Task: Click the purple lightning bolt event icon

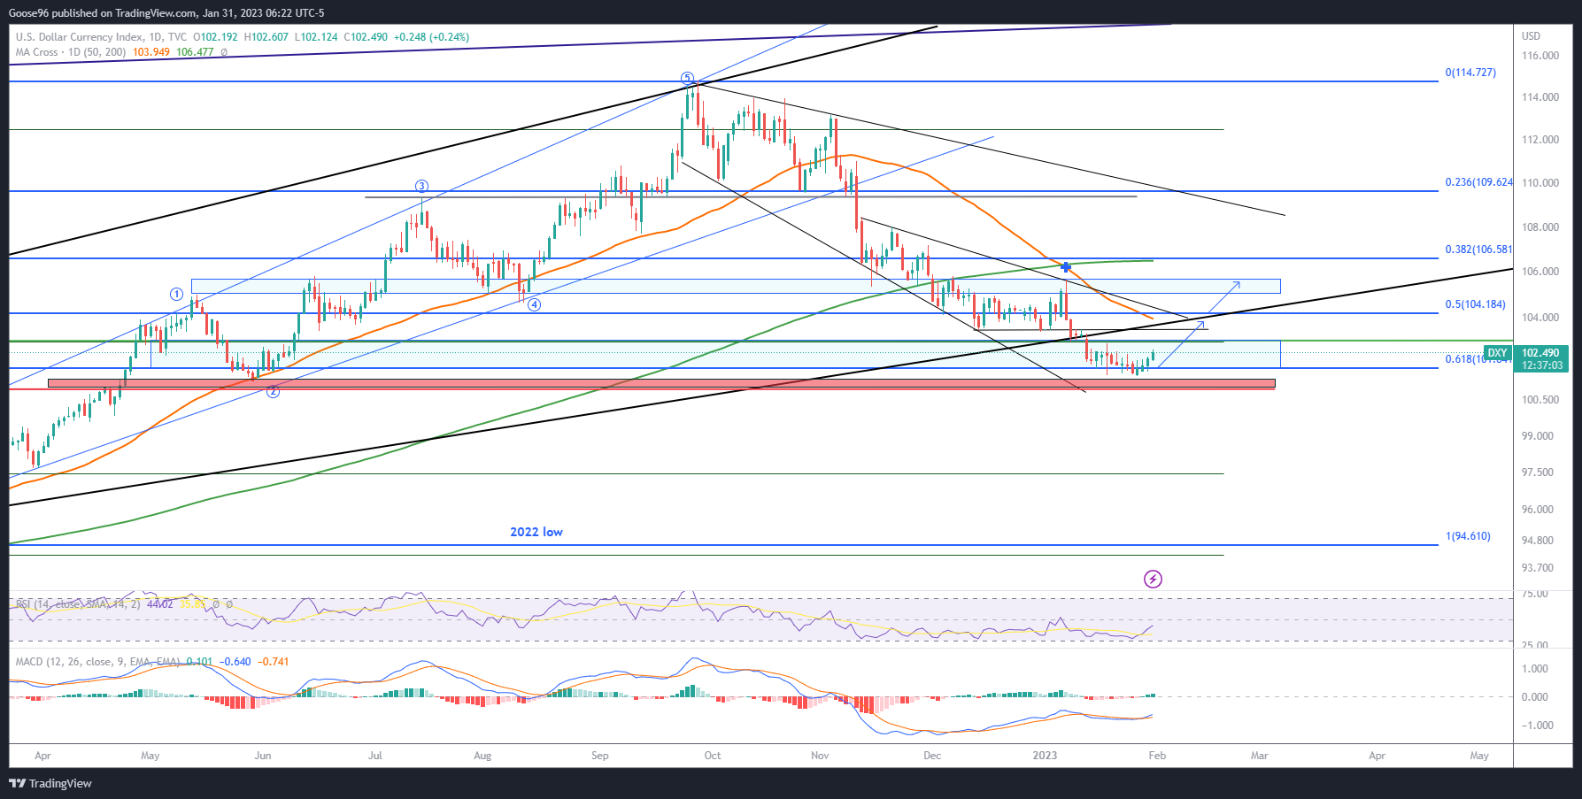Action: 1153,579
